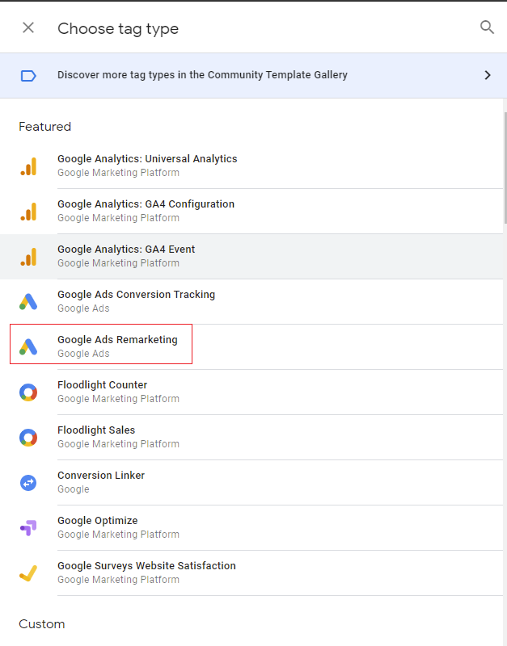Click the search magnifier icon

click(x=487, y=27)
